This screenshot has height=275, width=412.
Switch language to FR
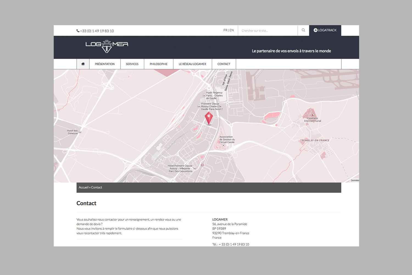click(x=225, y=30)
